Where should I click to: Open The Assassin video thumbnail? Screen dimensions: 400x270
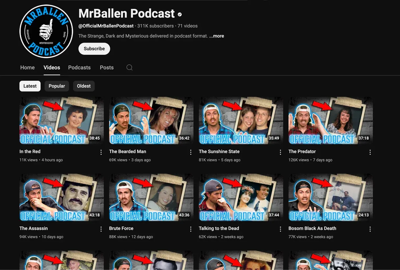(x=62, y=197)
